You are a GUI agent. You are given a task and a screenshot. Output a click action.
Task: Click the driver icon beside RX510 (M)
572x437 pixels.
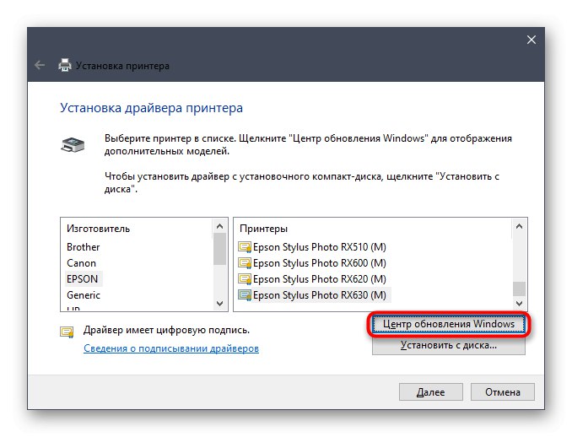[x=245, y=247]
